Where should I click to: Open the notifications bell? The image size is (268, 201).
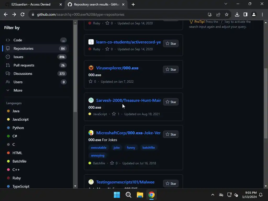coord(261,195)
